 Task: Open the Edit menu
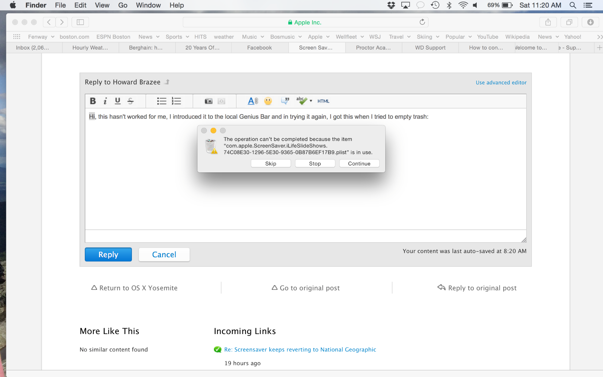point(80,5)
